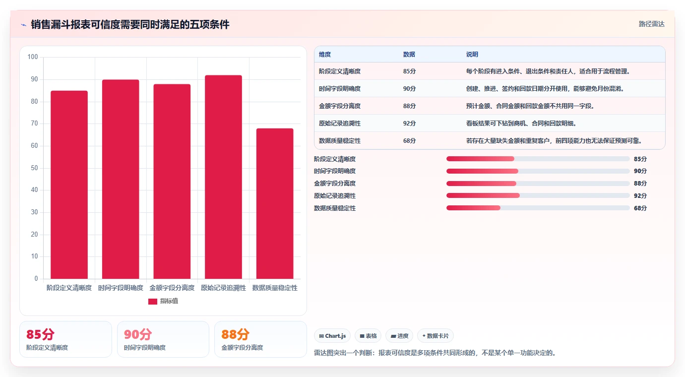Open the 88分 金额字段分离度 card
685x377 pixels.
(260, 339)
